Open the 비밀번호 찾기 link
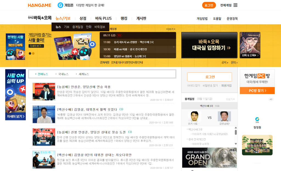281x171 pixels. click(x=210, y=86)
